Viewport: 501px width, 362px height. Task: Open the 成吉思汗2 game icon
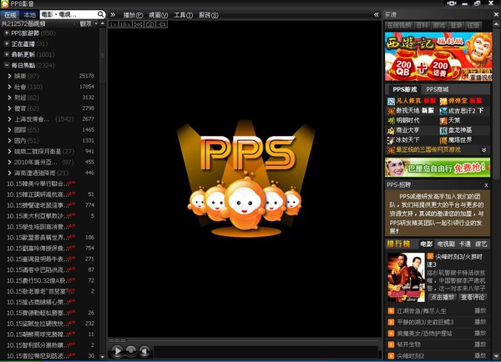[x=443, y=111]
